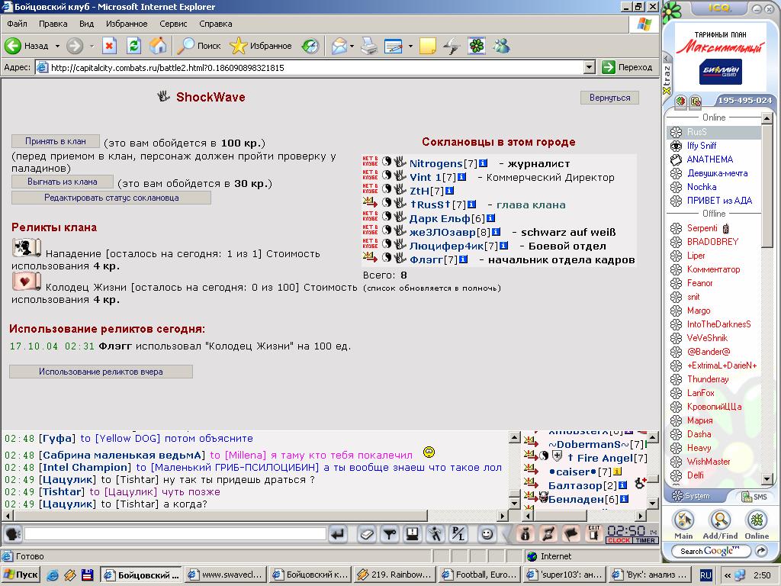781x586 pixels.
Task: Click the Пуск Start button
Action: tap(21, 575)
